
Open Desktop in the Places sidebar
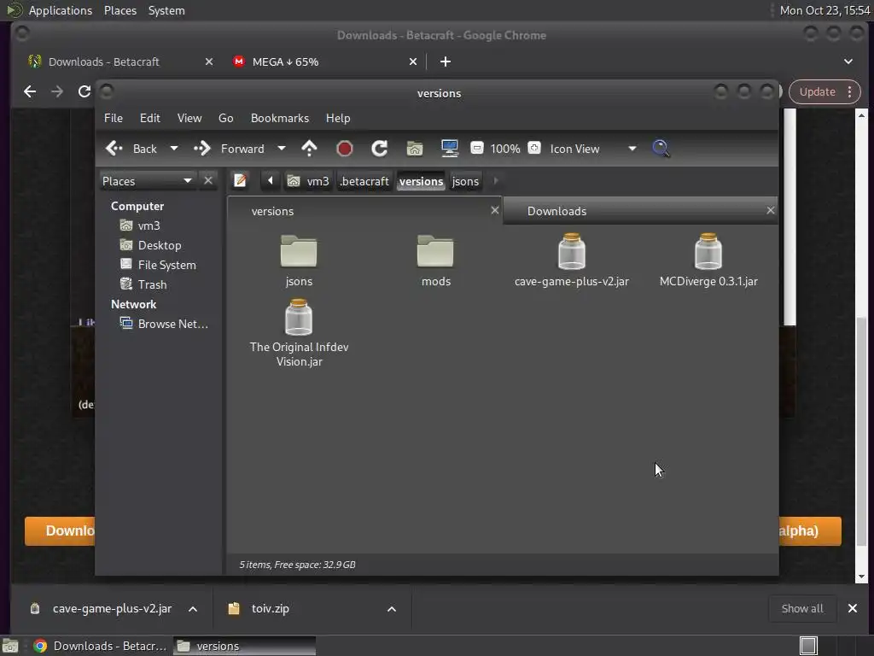[160, 245]
